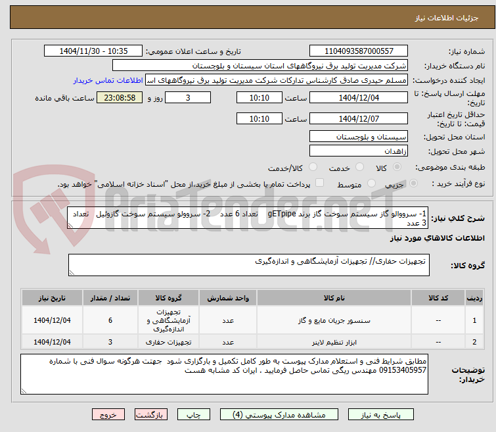Click the ردیف column header
Image resolution: width=496 pixels, height=432 pixels.
(474, 298)
